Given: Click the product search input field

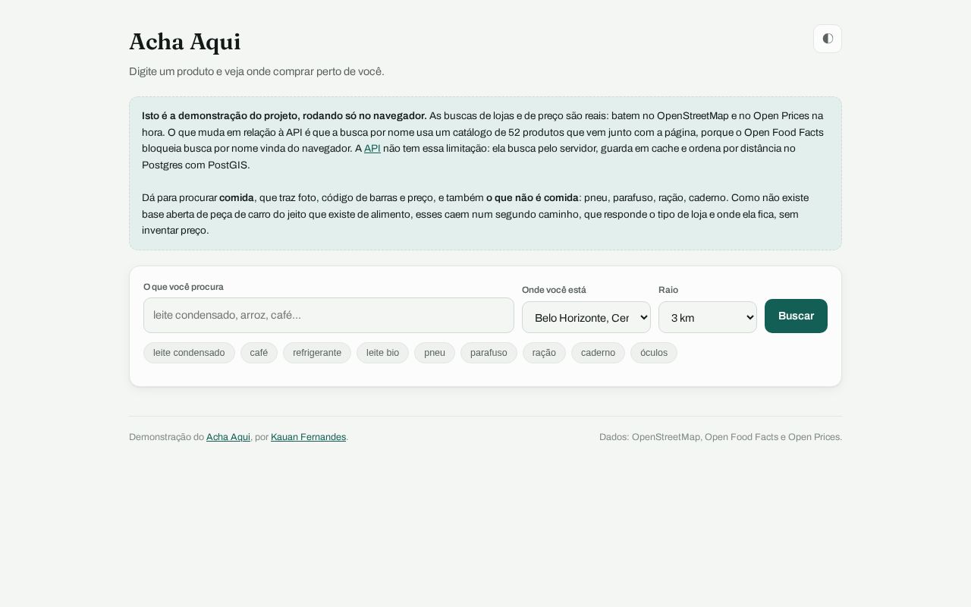Looking at the screenshot, I should pyautogui.click(x=328, y=315).
